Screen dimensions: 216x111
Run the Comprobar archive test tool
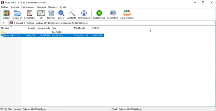[x=29, y=13]
